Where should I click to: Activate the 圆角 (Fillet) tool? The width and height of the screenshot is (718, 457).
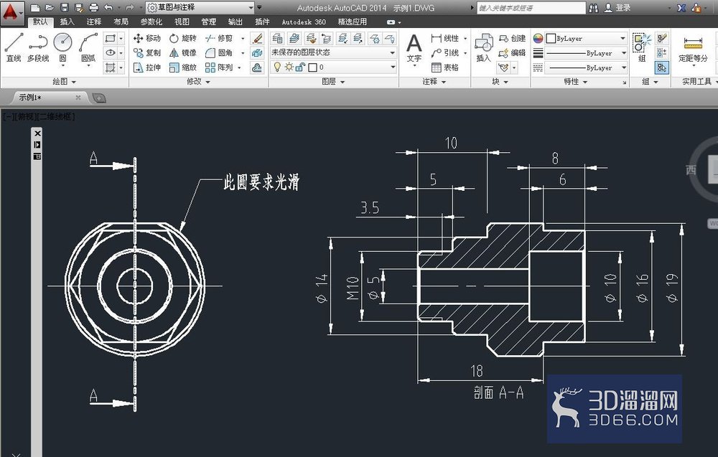tap(219, 52)
